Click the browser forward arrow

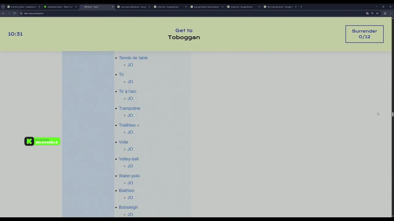click(9, 13)
